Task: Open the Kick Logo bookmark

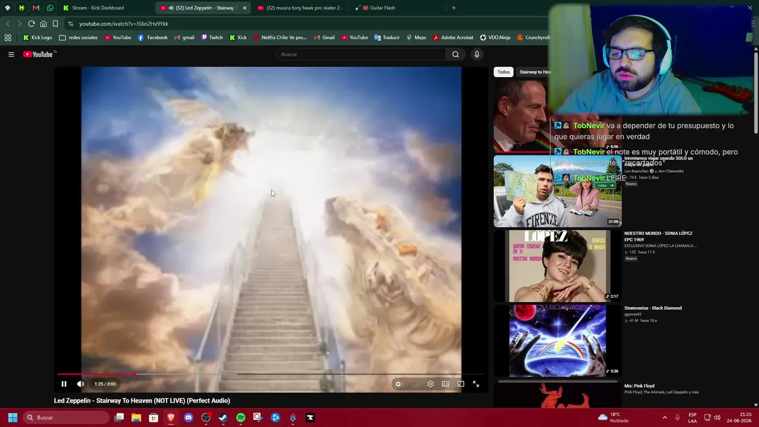Action: click(37, 37)
